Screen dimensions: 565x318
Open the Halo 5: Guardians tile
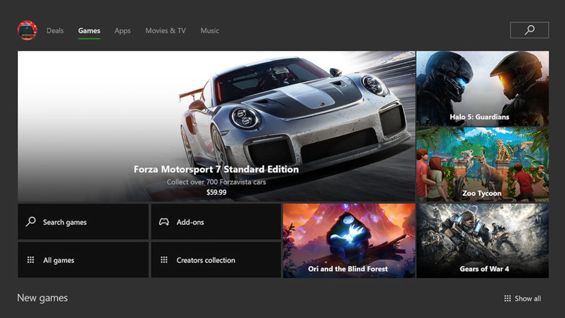[482, 88]
